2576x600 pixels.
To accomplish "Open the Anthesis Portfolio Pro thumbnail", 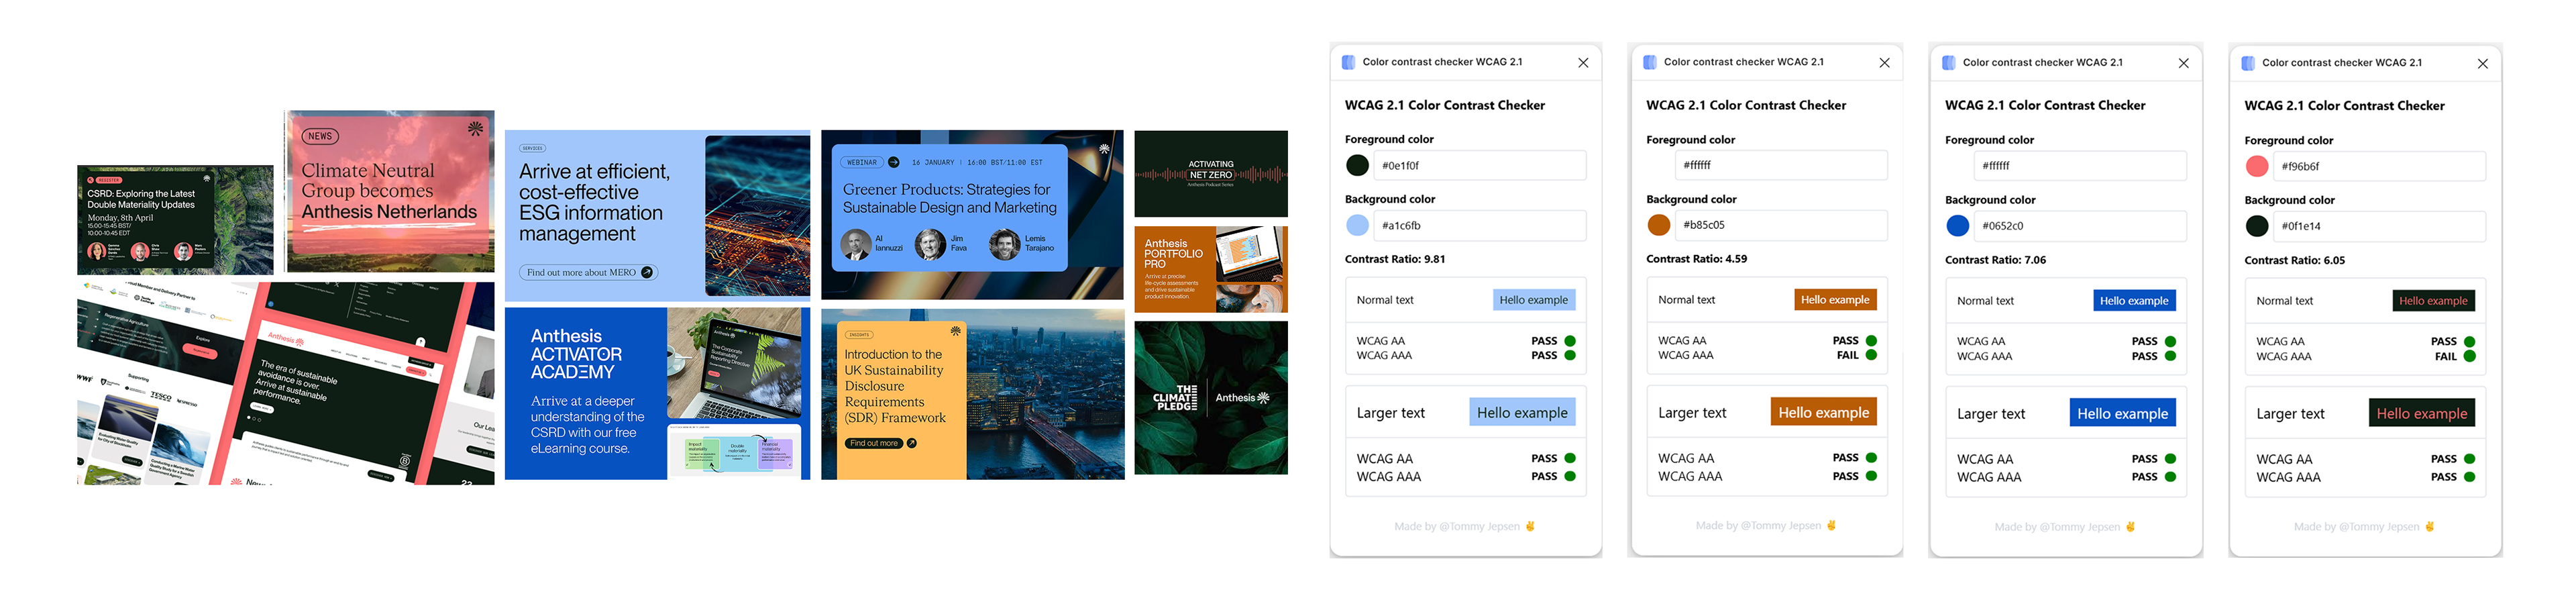I will pyautogui.click(x=1211, y=270).
